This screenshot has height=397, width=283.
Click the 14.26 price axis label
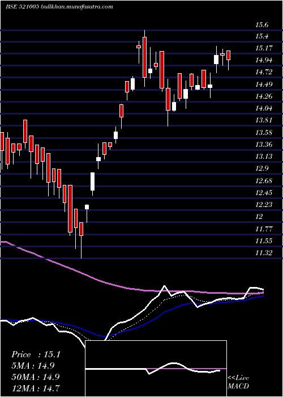[x=264, y=96]
